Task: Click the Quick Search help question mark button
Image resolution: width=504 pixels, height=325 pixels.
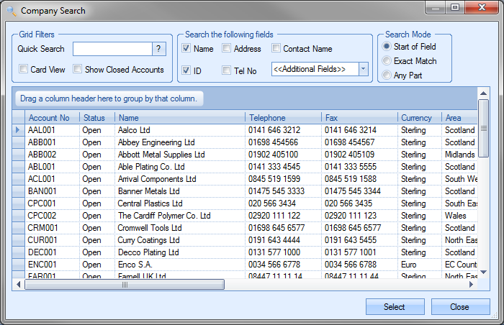Action: point(159,49)
